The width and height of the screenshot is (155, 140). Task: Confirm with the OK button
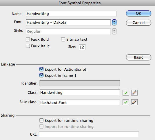pyautogui.click(x=138, y=13)
